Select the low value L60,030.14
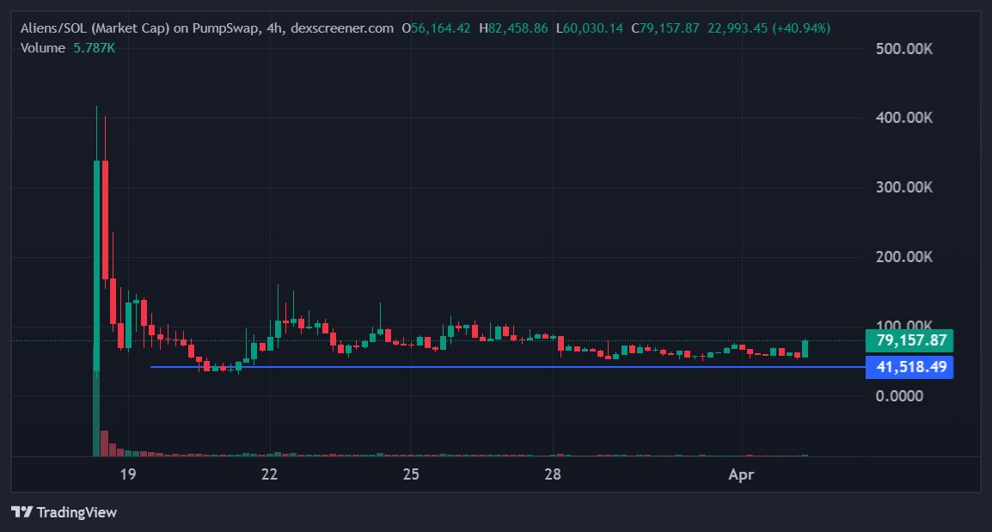This screenshot has width=992, height=532. coord(589,28)
